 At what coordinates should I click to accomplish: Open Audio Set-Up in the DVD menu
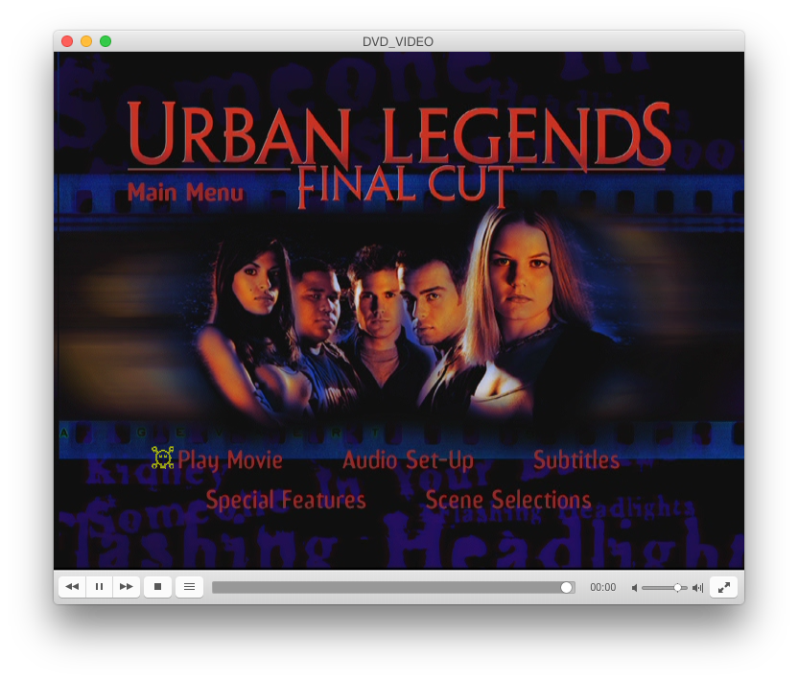click(x=409, y=460)
